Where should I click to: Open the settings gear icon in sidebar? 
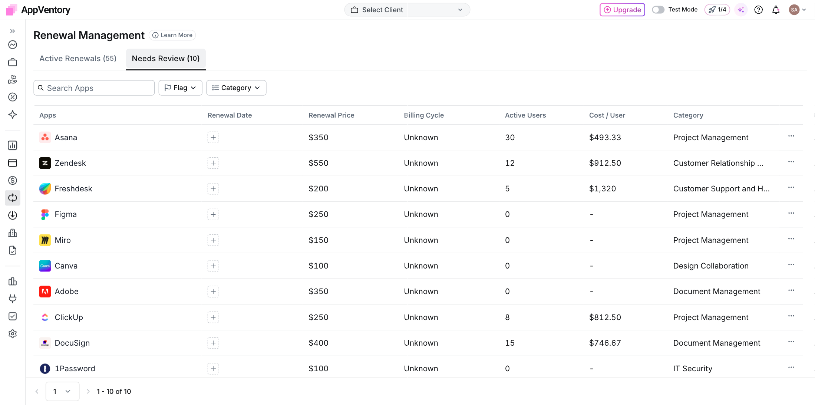[13, 334]
